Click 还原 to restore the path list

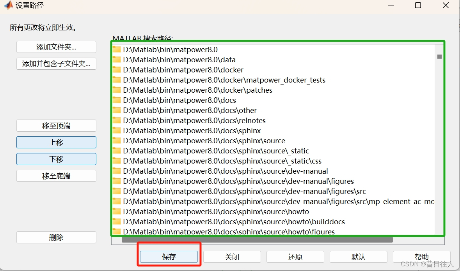(295, 257)
